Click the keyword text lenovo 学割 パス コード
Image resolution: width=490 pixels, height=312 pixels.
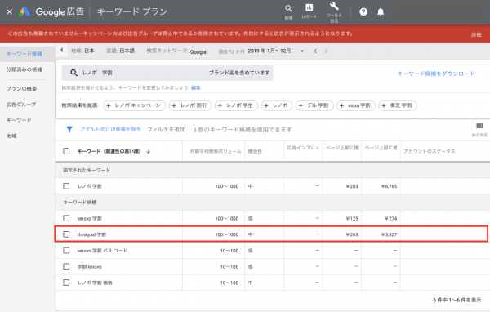[x=102, y=251]
